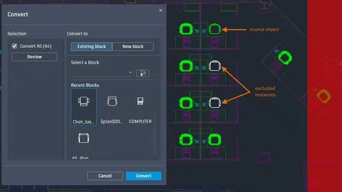The image size is (342, 192).
Task: Click the Recent Blocks heading text
Action: [x=85, y=85]
